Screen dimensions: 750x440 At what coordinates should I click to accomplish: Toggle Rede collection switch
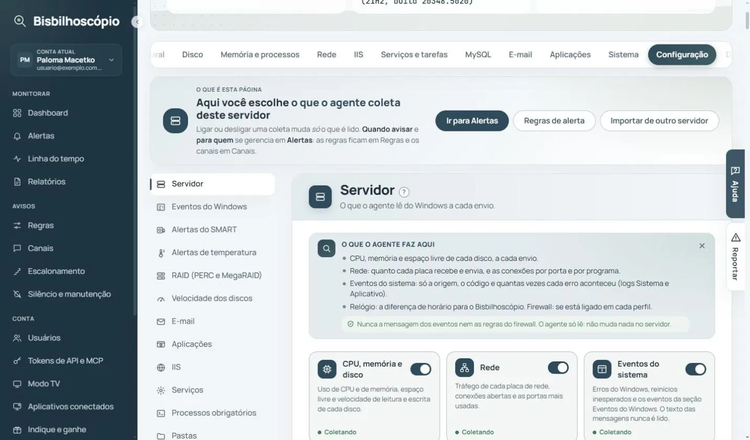(x=558, y=368)
